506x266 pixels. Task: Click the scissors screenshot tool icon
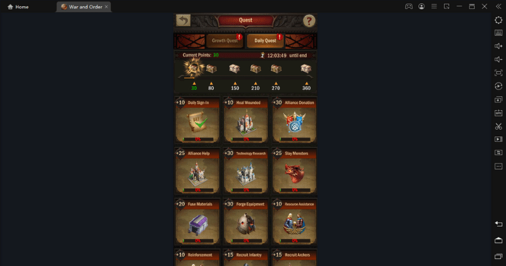pos(498,127)
